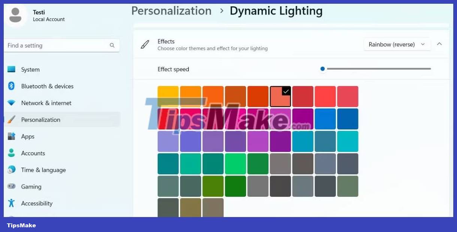
Task: Open the Testi account avatar
Action: (x=16, y=15)
